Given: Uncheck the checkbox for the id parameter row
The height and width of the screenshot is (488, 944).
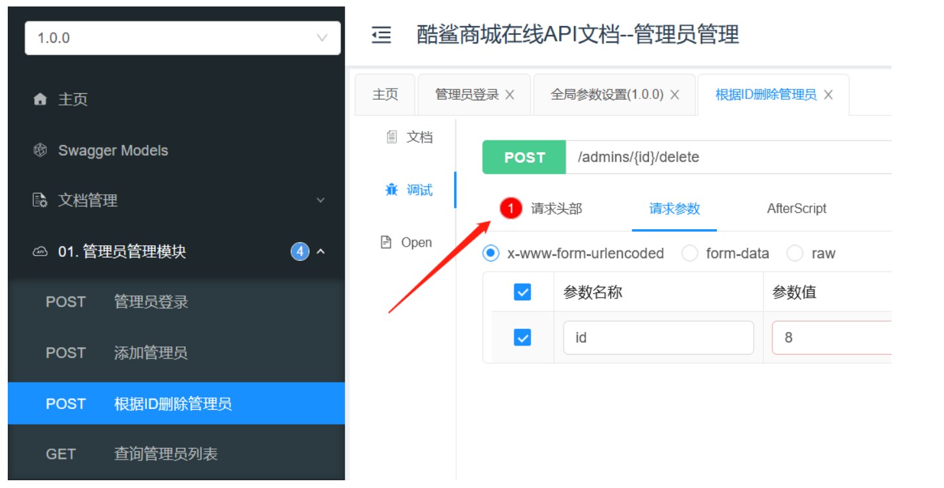Looking at the screenshot, I should 522,337.
